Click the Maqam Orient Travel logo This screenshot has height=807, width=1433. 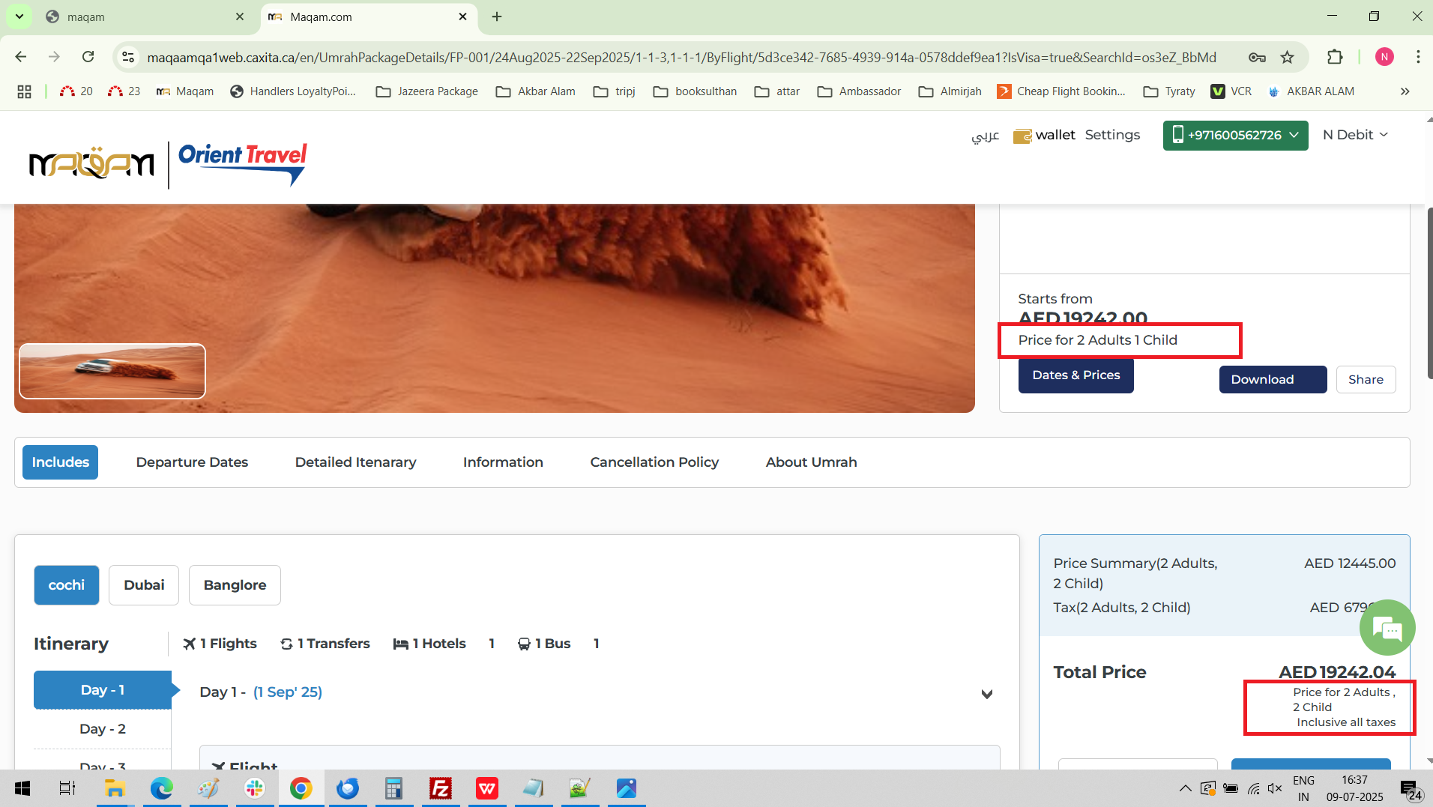click(x=168, y=163)
